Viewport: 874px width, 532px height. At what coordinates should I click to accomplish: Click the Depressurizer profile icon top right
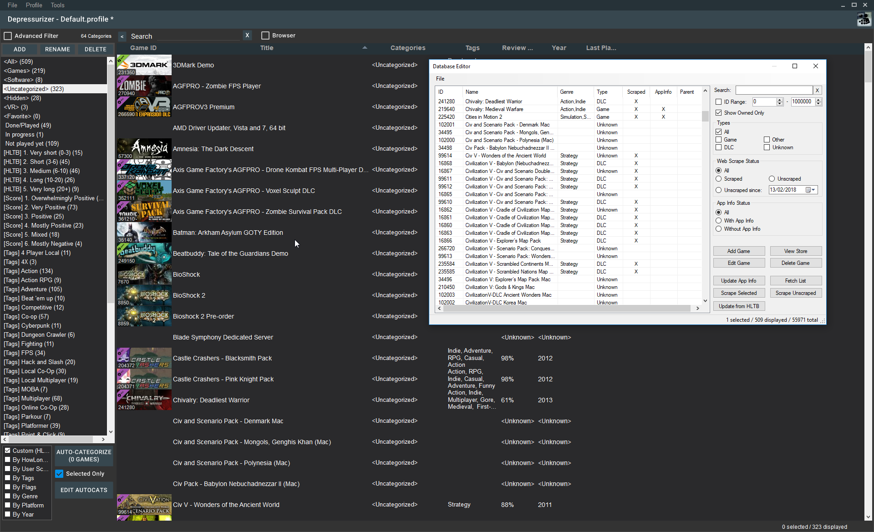coord(864,19)
